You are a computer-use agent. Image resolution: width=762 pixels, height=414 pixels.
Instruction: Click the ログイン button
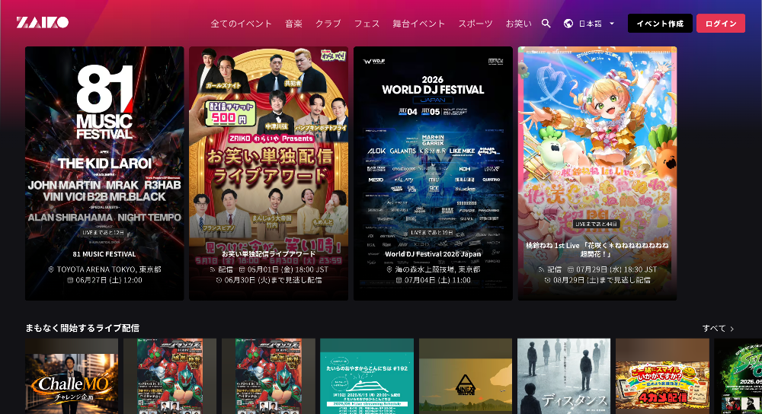tap(721, 24)
